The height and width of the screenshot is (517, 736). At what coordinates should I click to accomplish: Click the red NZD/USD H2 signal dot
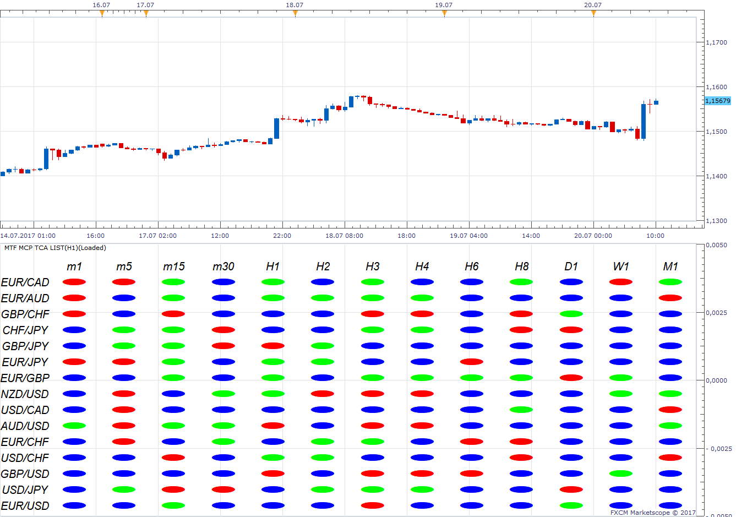[323, 394]
